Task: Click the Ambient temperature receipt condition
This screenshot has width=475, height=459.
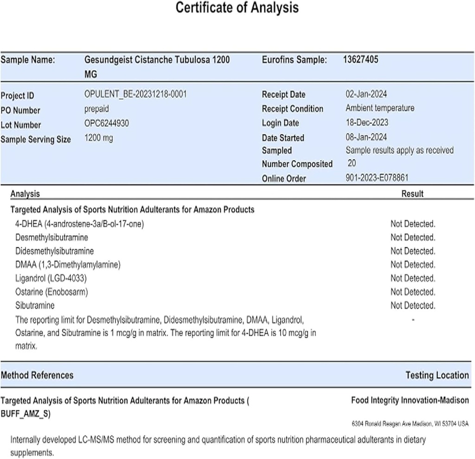Action: pyautogui.click(x=380, y=108)
